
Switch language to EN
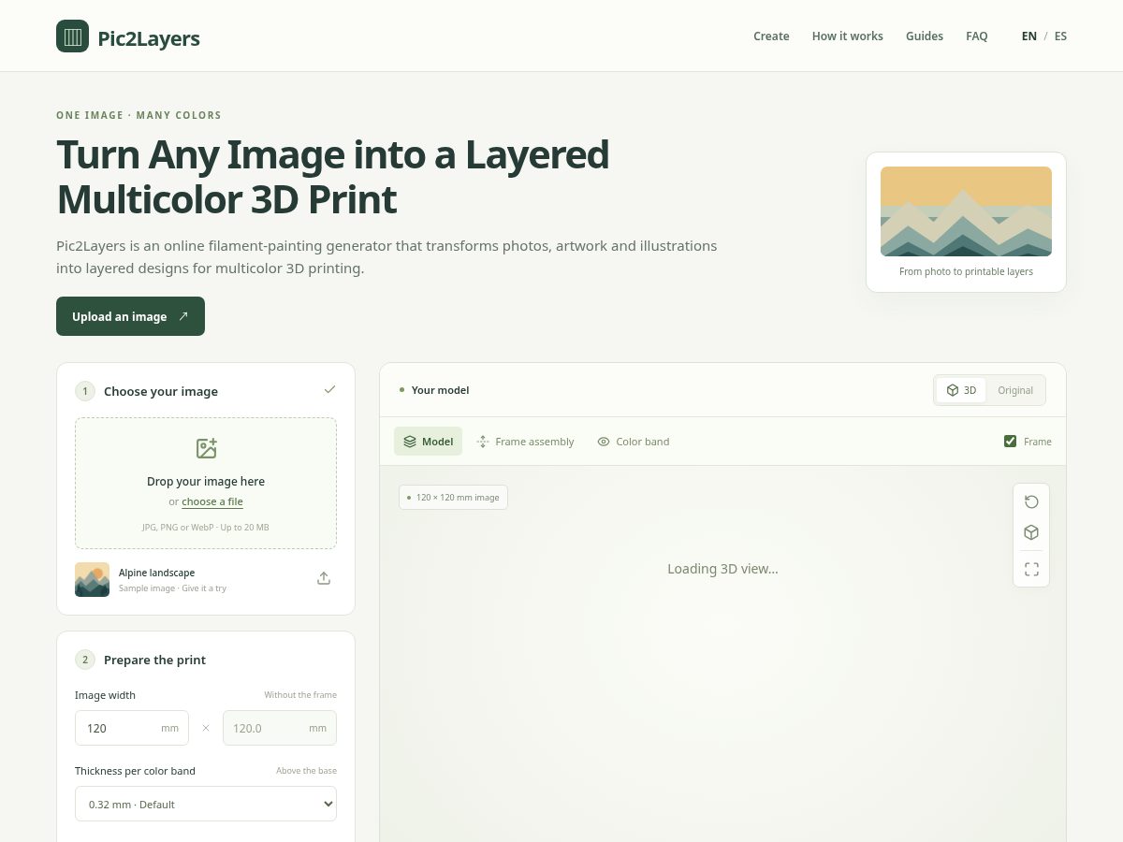click(x=1029, y=36)
